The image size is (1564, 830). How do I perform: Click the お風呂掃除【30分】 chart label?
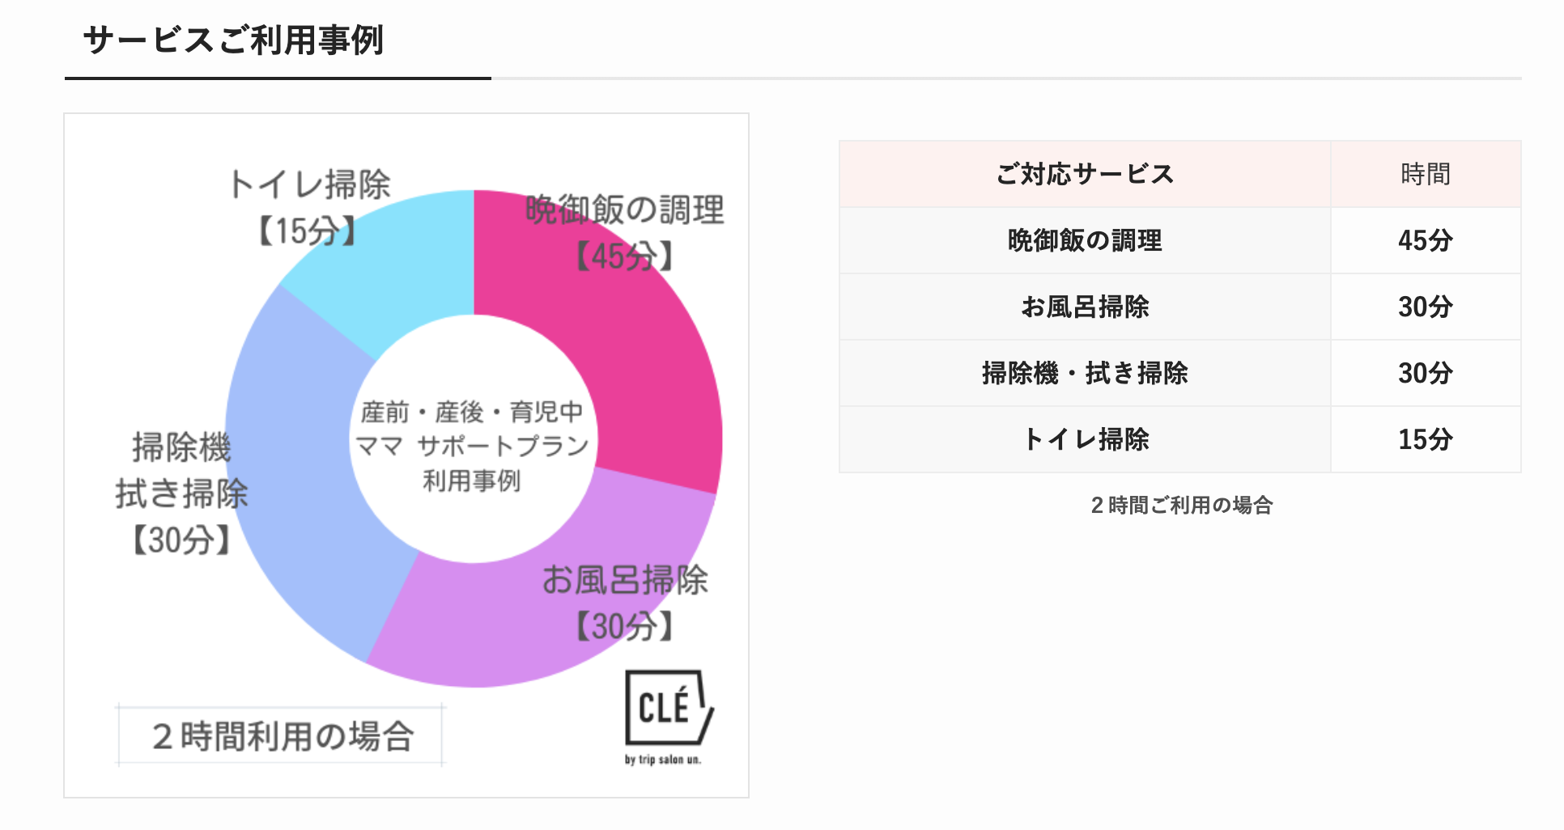(625, 603)
